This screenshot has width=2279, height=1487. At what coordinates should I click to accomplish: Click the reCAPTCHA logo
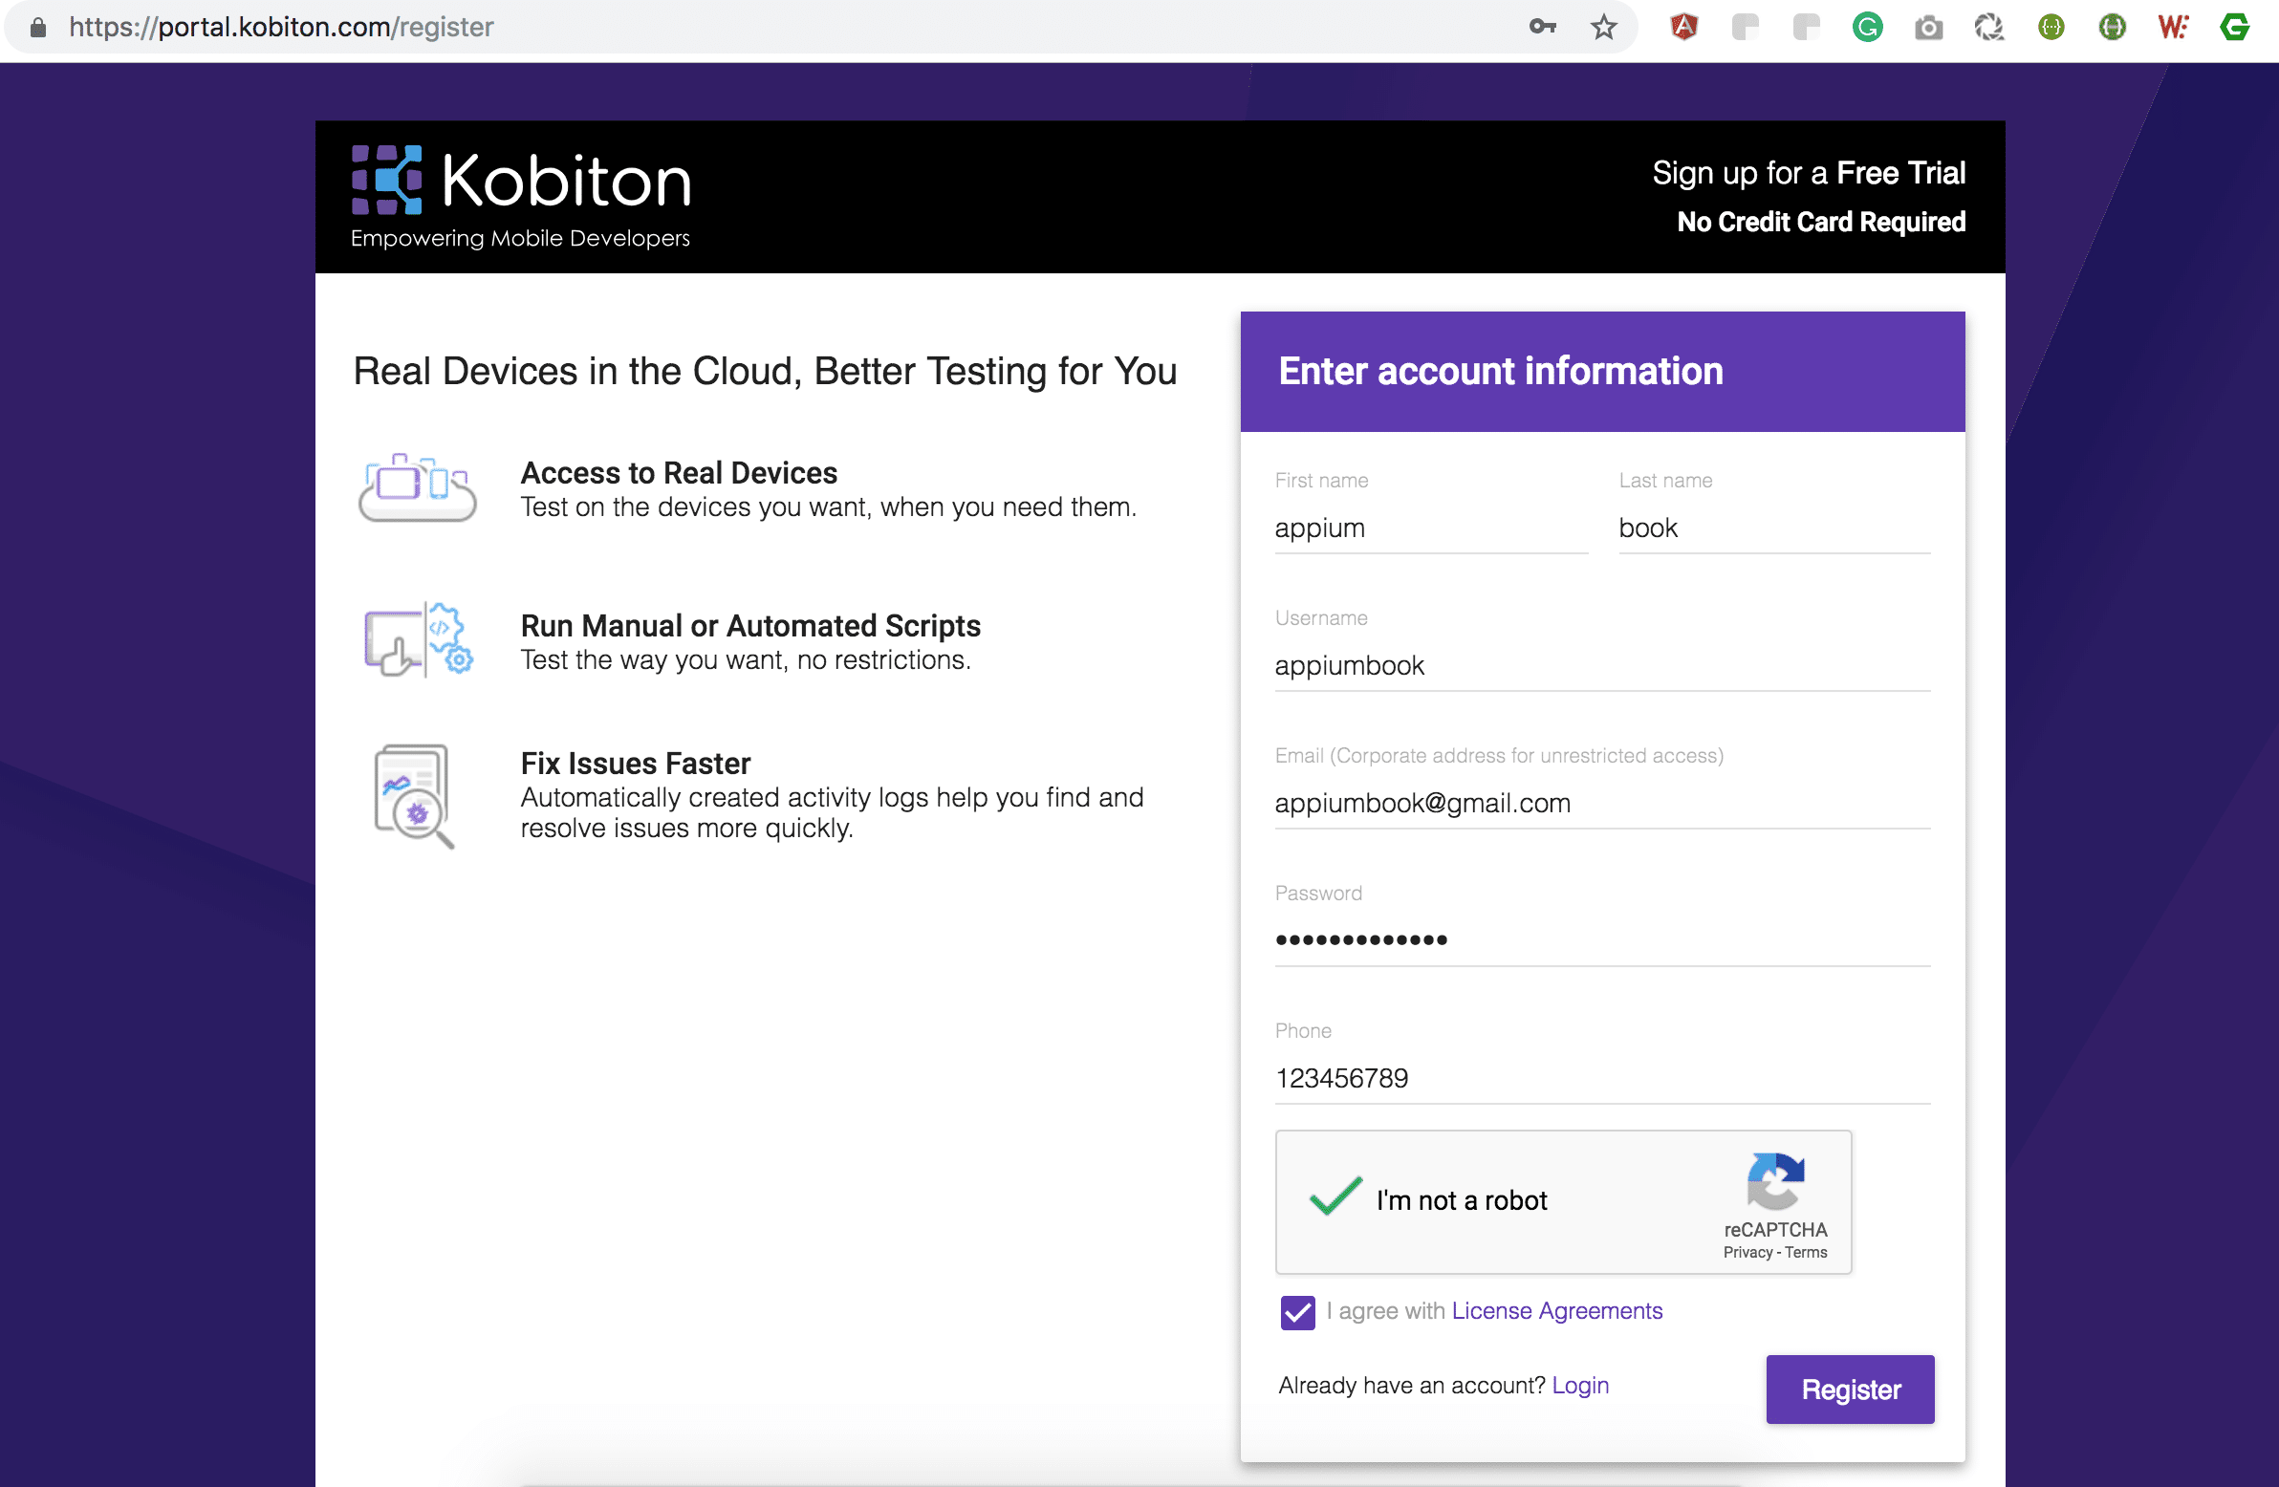[x=1775, y=1179]
